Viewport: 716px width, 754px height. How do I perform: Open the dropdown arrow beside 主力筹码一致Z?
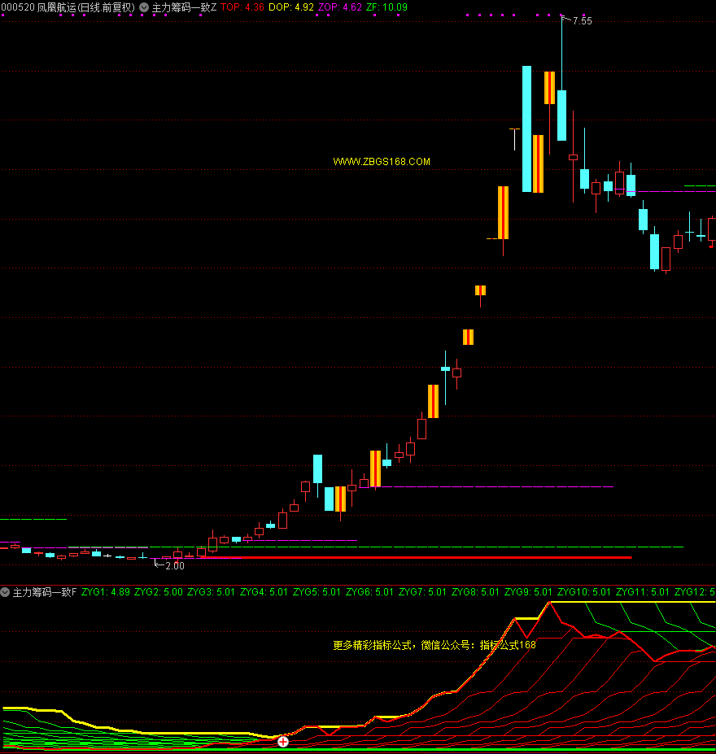(x=144, y=7)
